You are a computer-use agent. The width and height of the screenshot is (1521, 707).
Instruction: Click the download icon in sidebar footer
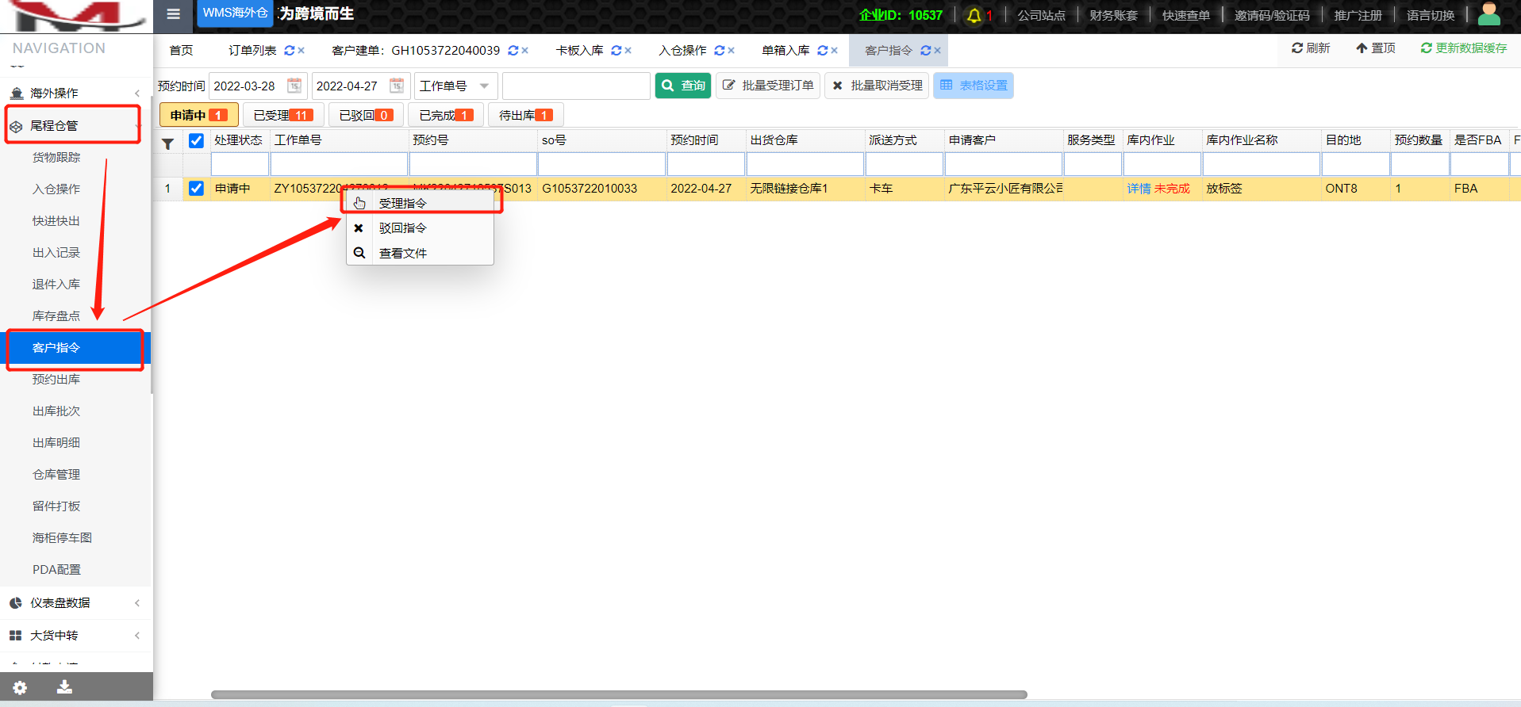click(x=65, y=687)
